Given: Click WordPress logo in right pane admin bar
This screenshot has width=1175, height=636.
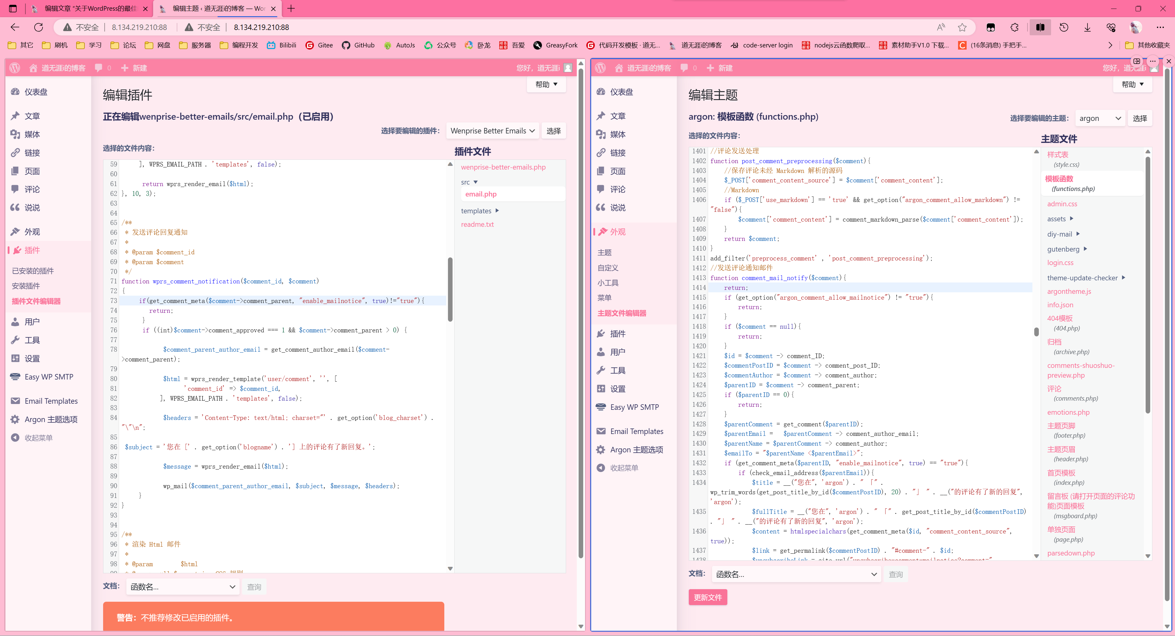Looking at the screenshot, I should (x=601, y=68).
